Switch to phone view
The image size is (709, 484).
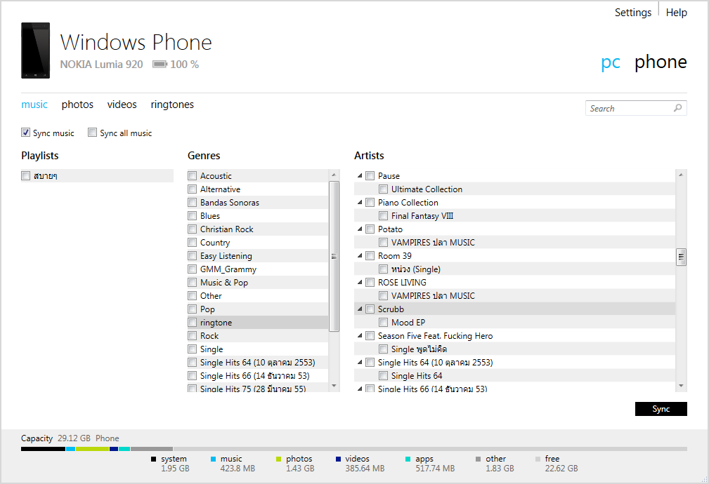point(661,62)
